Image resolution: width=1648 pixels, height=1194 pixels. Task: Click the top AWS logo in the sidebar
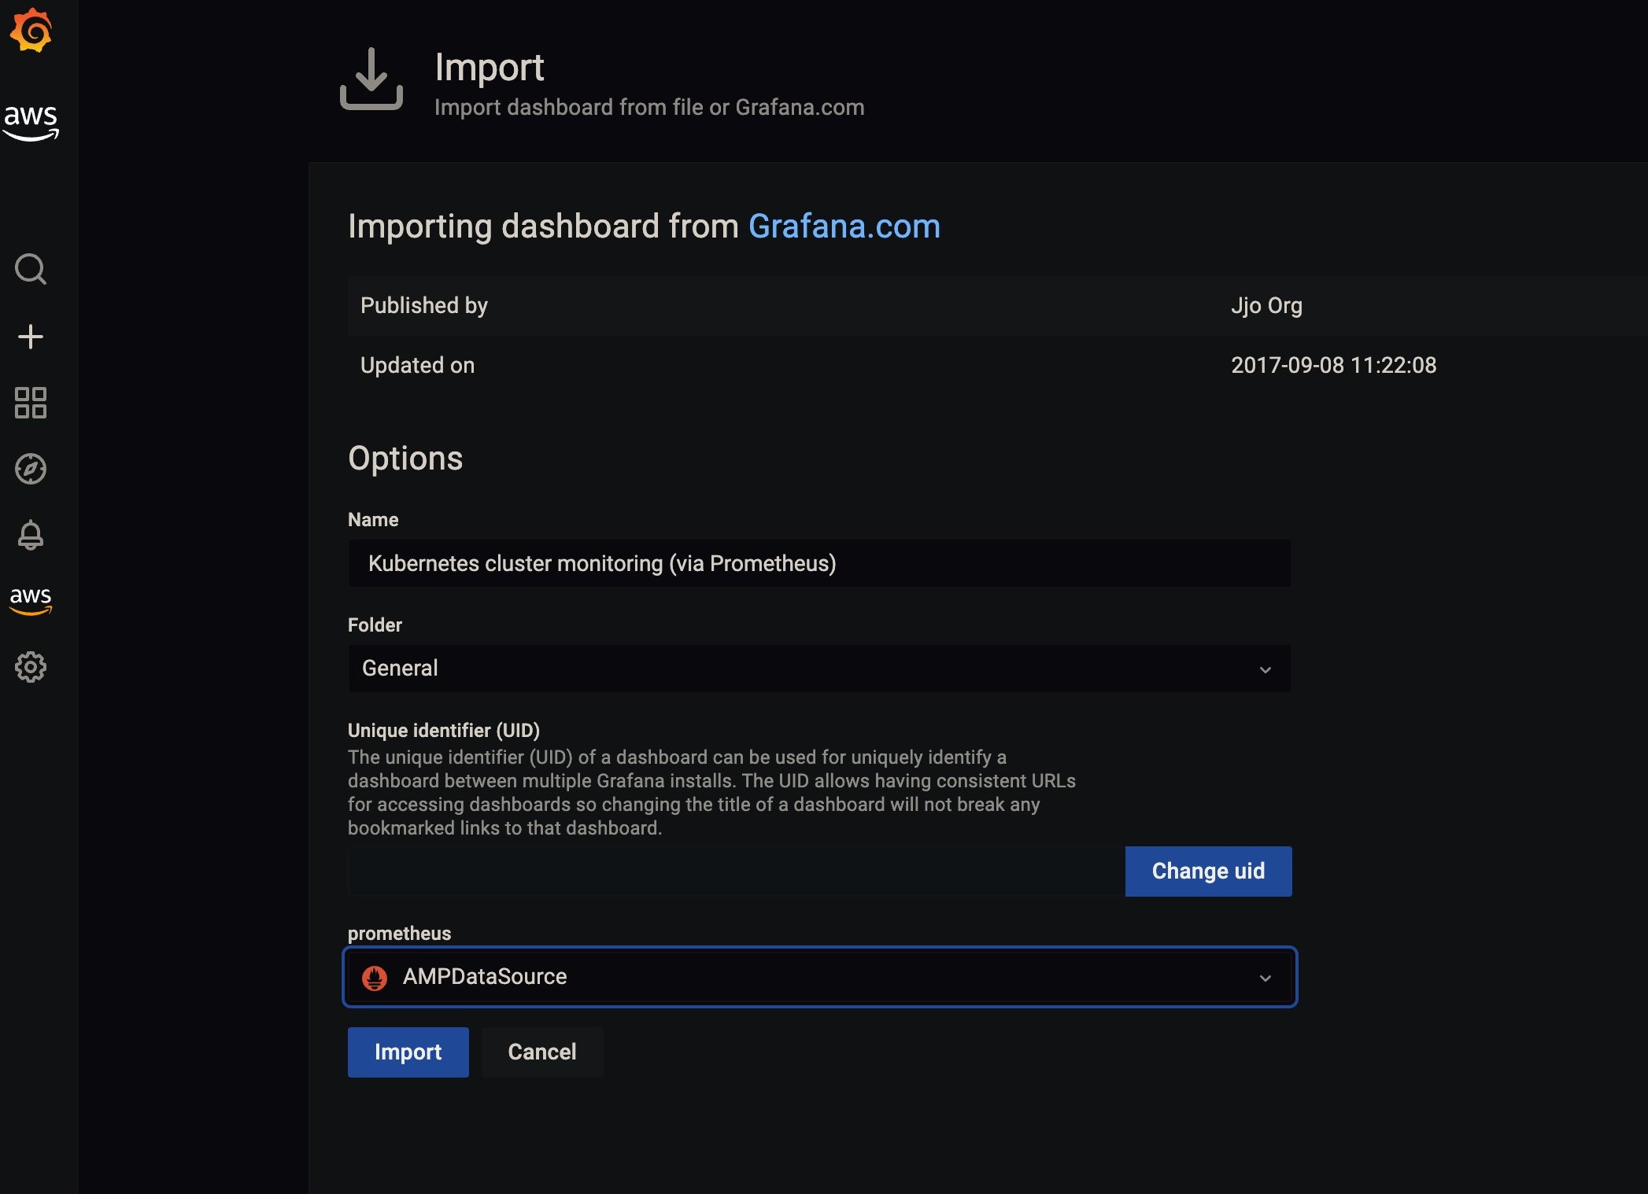click(31, 122)
